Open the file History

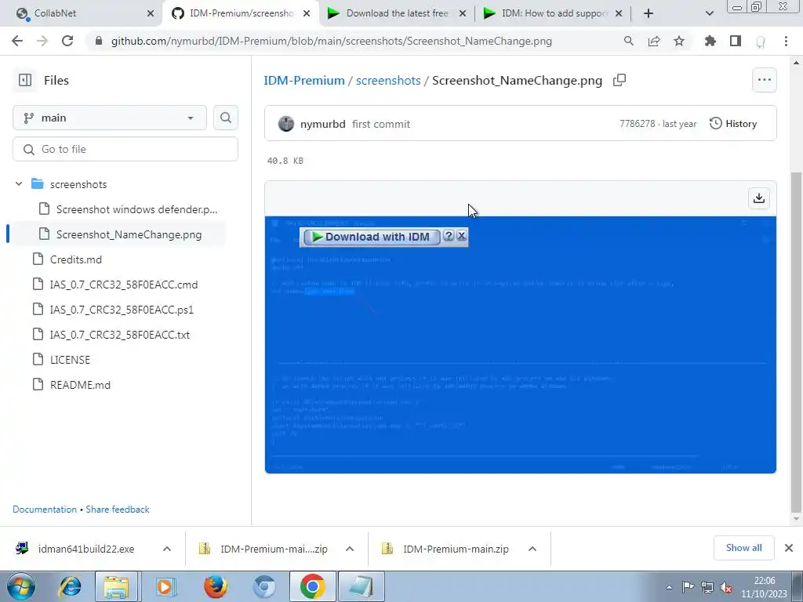point(733,123)
